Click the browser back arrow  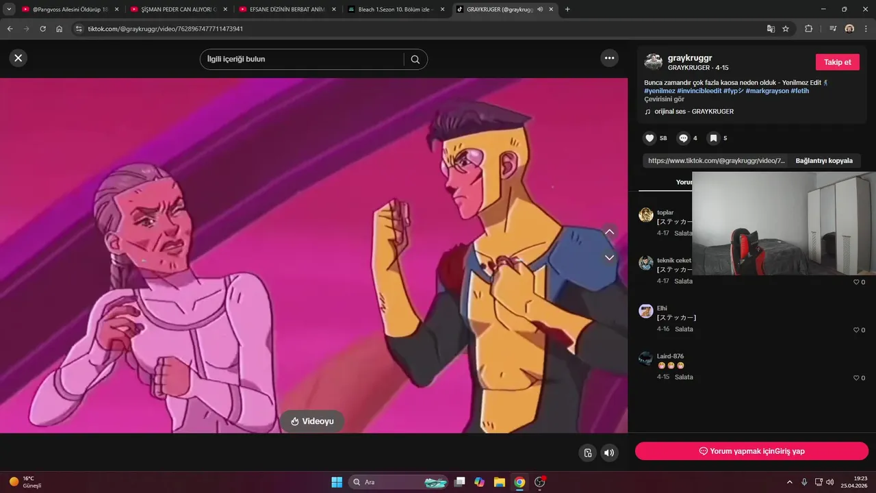point(10,29)
